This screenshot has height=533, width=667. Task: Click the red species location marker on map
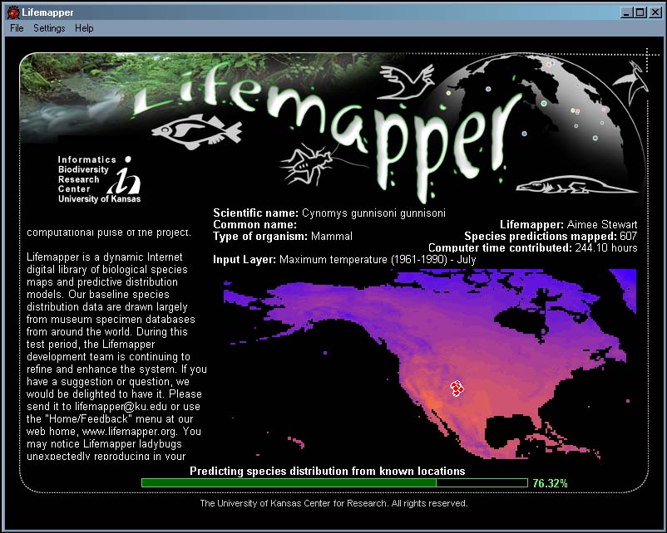[457, 389]
